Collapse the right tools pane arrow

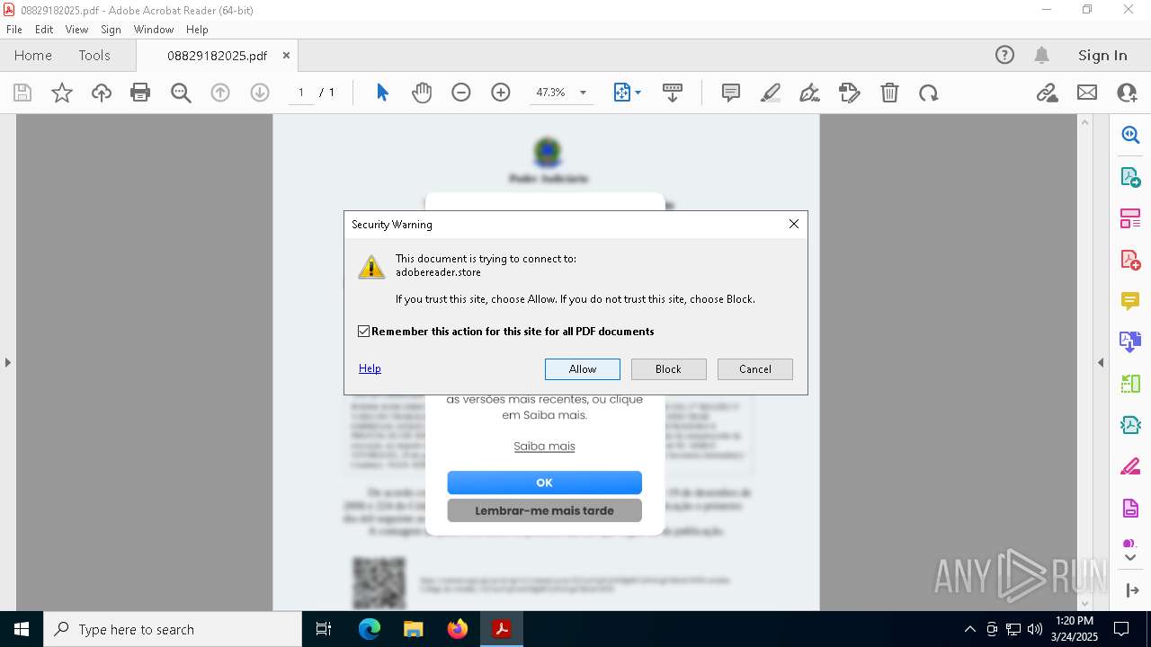(1101, 362)
